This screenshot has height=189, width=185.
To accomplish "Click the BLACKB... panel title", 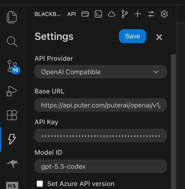I will 48,14.
